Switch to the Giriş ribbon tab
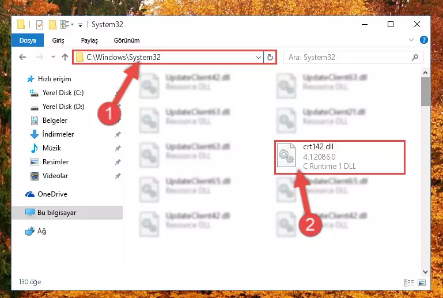Image resolution: width=443 pixels, height=298 pixels. click(x=58, y=40)
